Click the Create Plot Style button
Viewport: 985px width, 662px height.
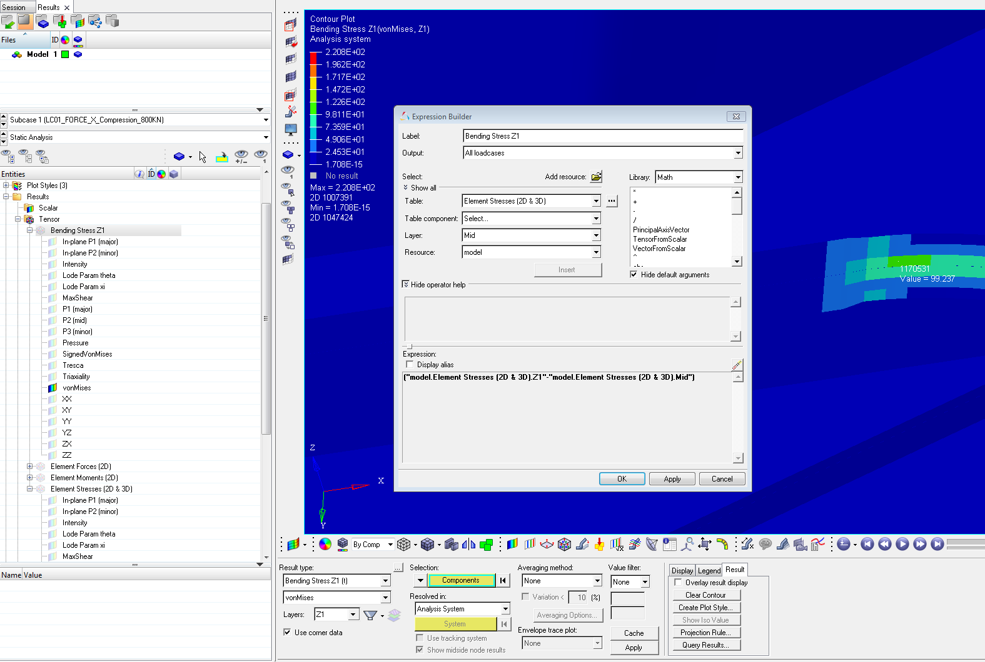[x=705, y=608]
